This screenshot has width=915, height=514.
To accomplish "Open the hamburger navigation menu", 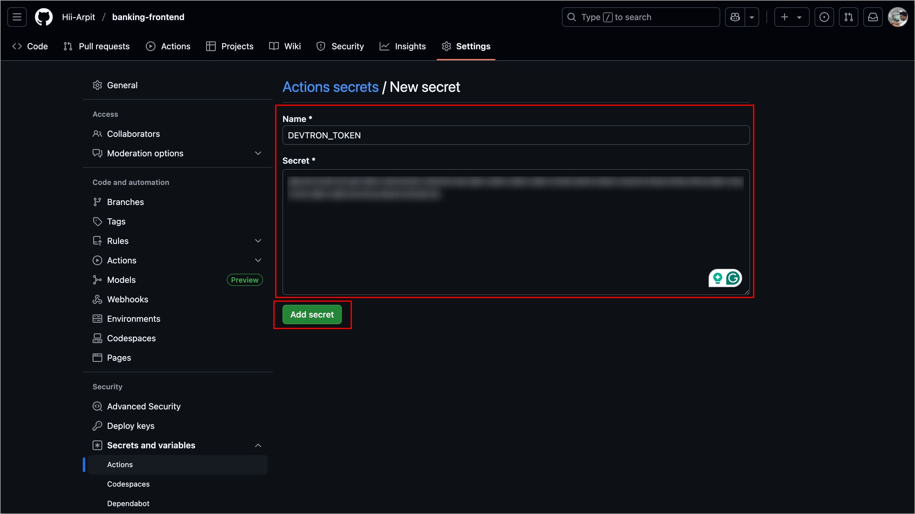I will pyautogui.click(x=17, y=17).
